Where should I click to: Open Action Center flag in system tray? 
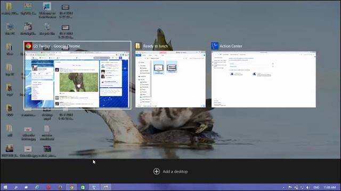point(290,187)
